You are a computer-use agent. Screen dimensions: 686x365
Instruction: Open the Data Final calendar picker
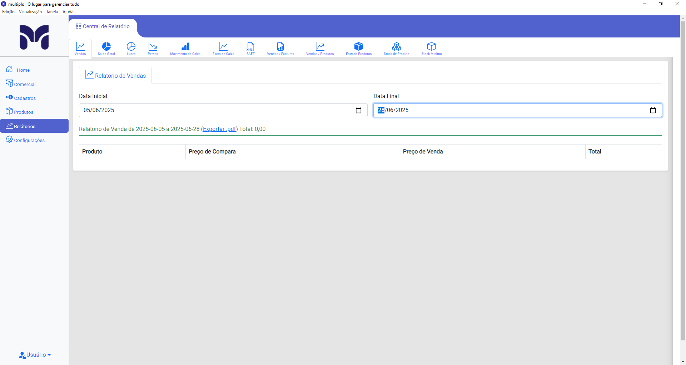pos(653,110)
